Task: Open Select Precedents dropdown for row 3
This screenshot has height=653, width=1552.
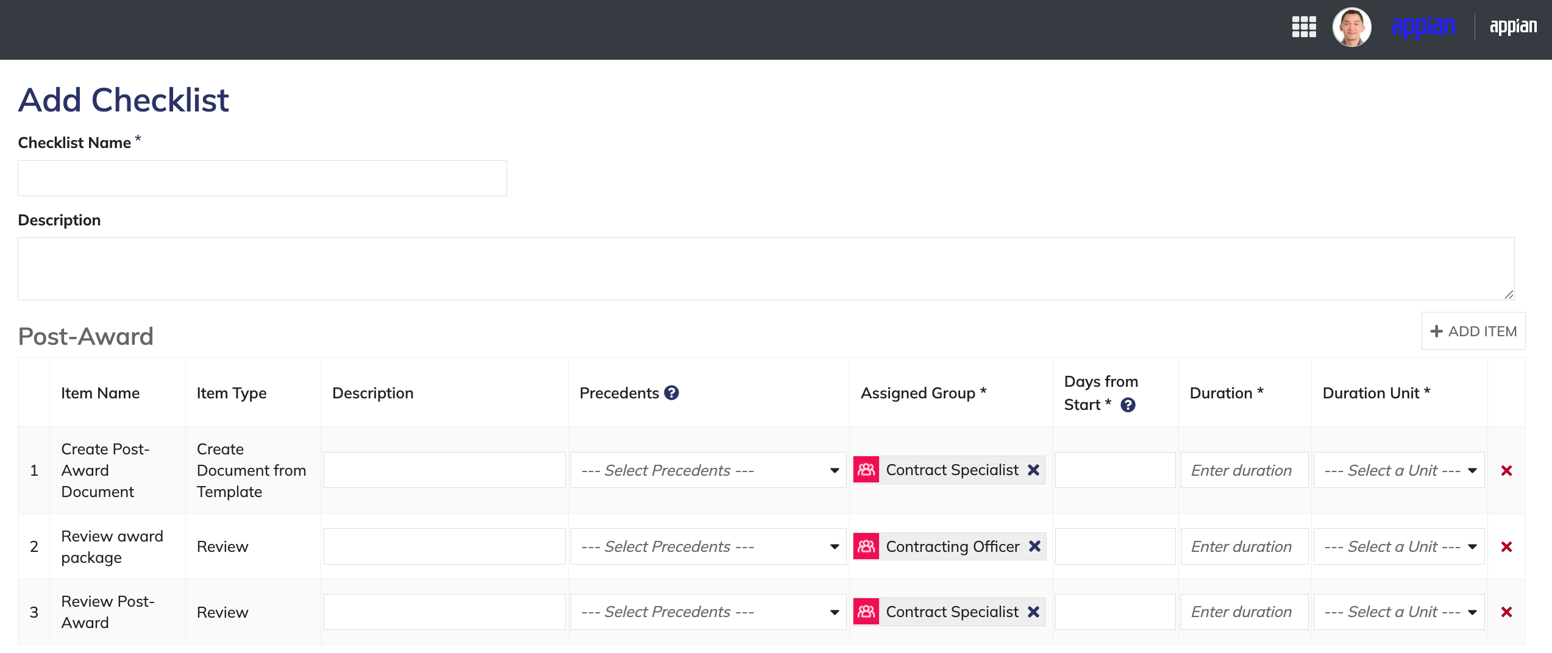Action: 708,612
